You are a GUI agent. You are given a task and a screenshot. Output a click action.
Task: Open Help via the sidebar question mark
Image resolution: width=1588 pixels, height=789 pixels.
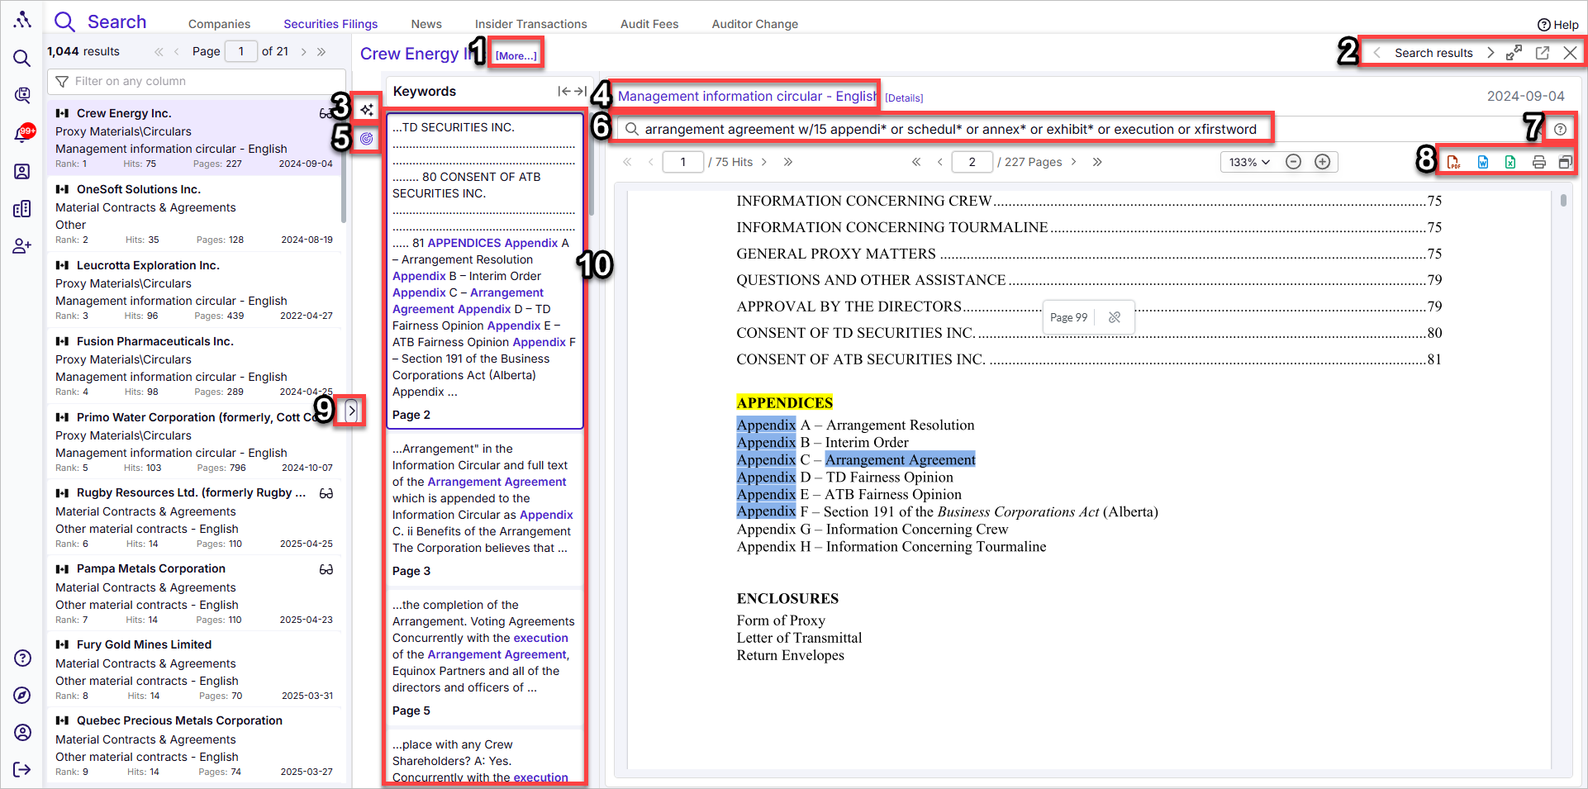[x=22, y=658]
